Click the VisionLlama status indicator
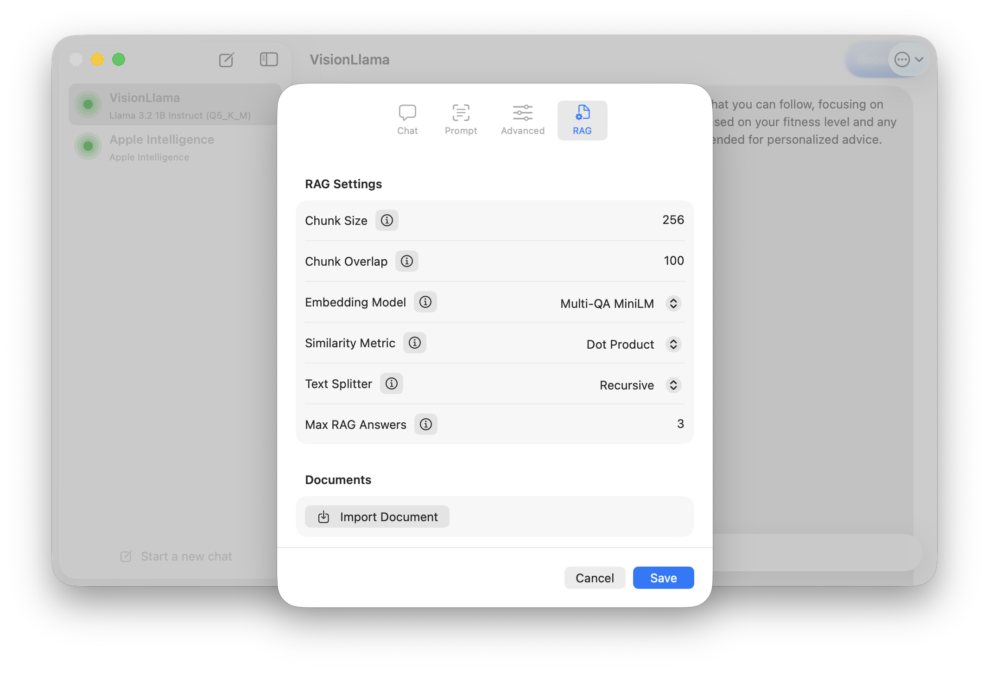 (88, 104)
